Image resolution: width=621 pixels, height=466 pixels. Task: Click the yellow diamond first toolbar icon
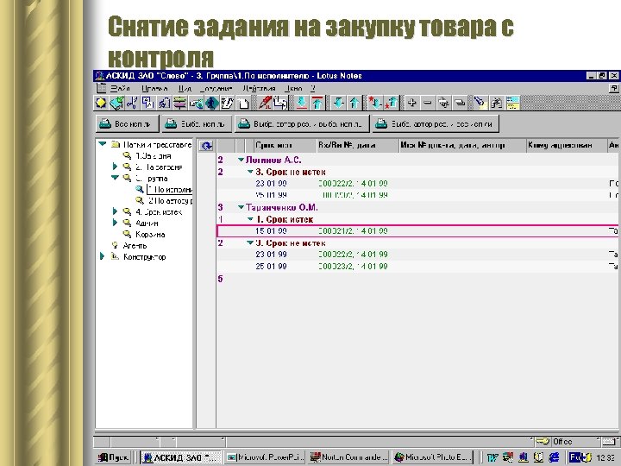101,103
